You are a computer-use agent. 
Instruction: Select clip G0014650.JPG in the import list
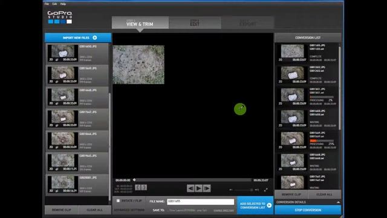(77, 53)
